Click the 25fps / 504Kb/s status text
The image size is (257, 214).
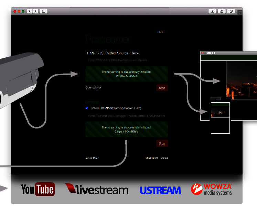click(x=127, y=76)
